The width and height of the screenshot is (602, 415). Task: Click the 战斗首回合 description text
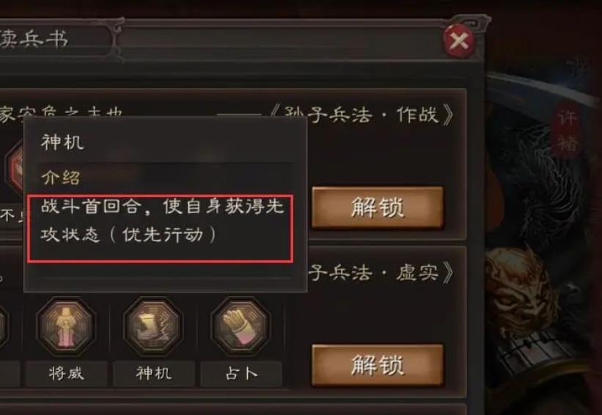162,221
